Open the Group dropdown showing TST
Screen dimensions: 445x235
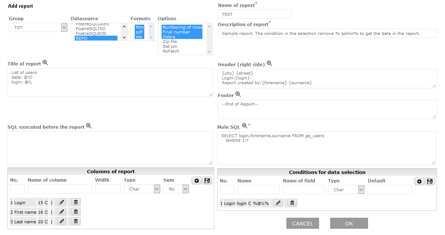[38, 28]
